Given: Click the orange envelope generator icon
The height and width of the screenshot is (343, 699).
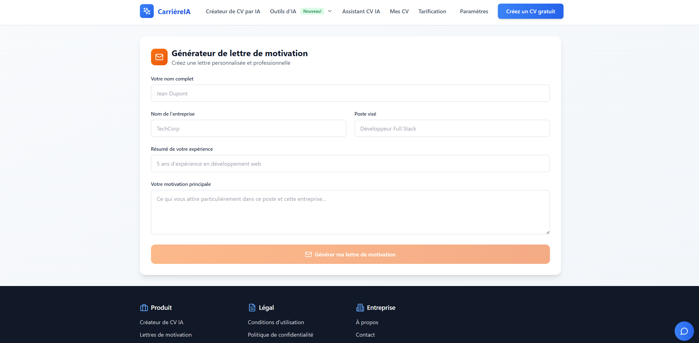Looking at the screenshot, I should pyautogui.click(x=159, y=57).
